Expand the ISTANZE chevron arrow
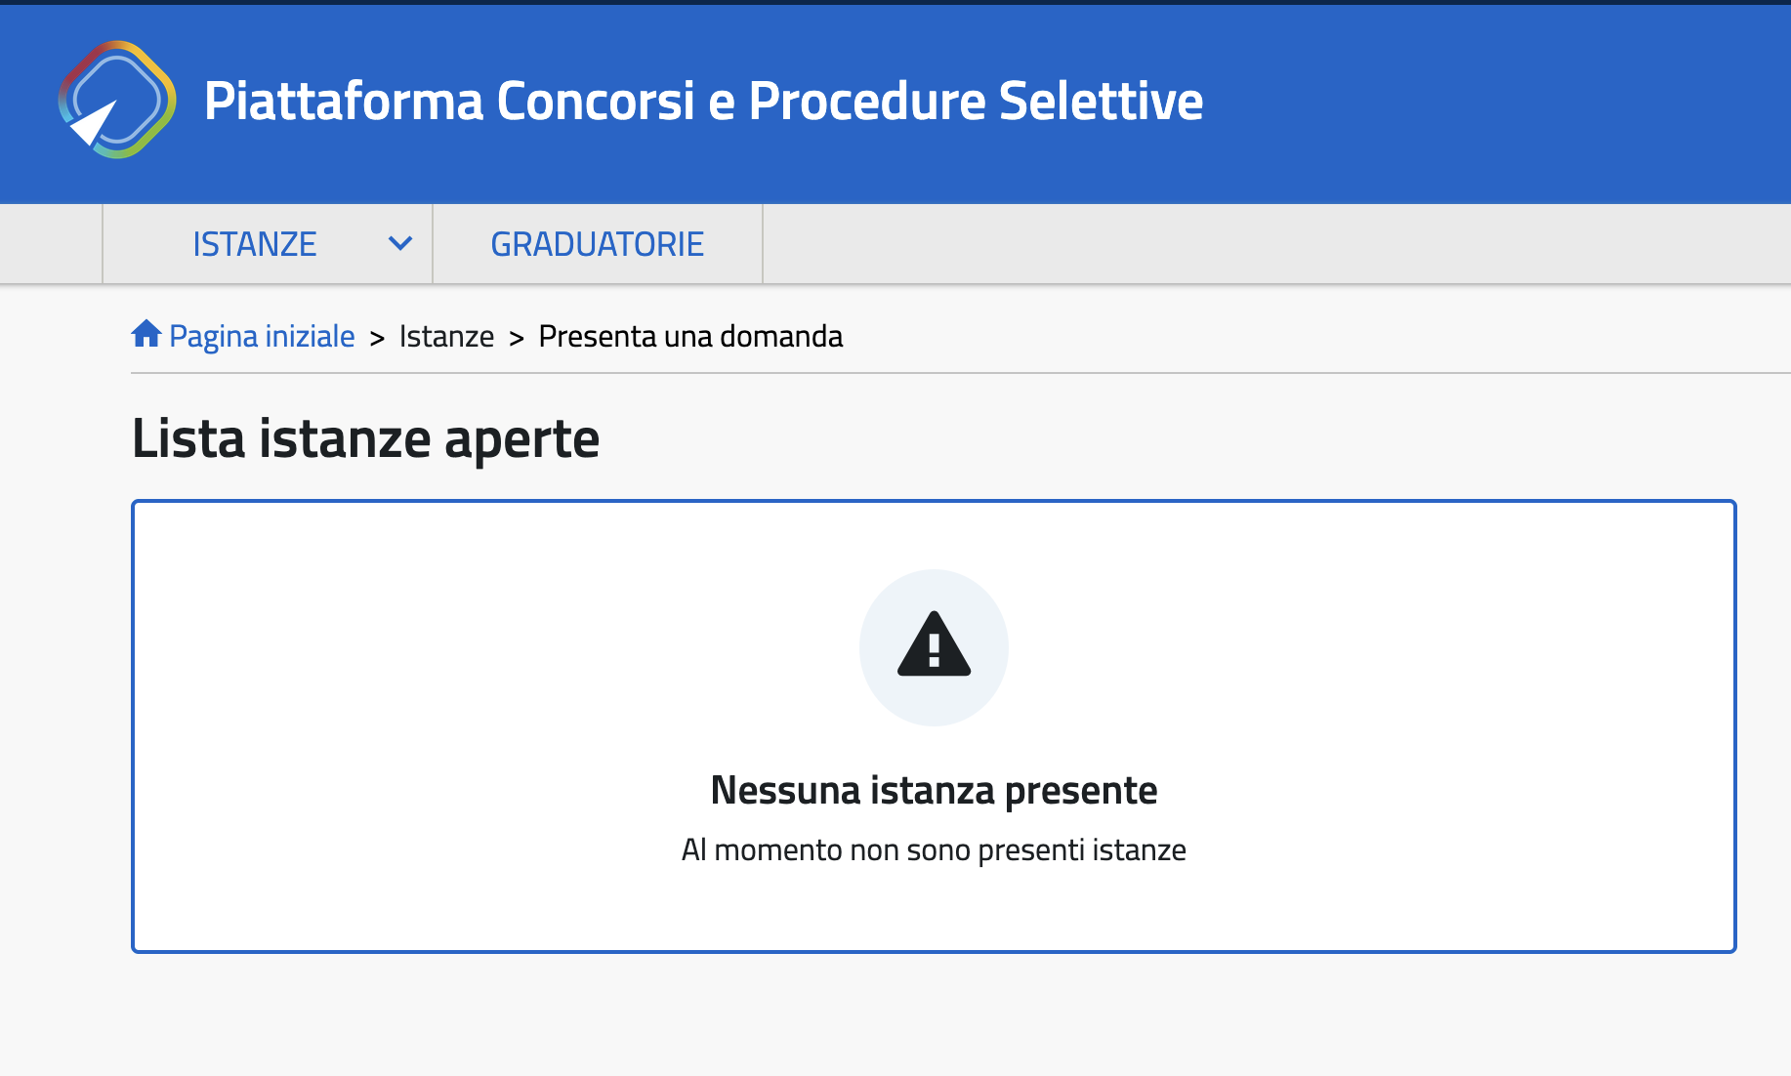1791x1076 pixels. tap(400, 243)
